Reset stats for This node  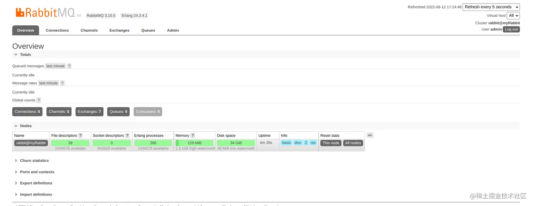[331, 143]
